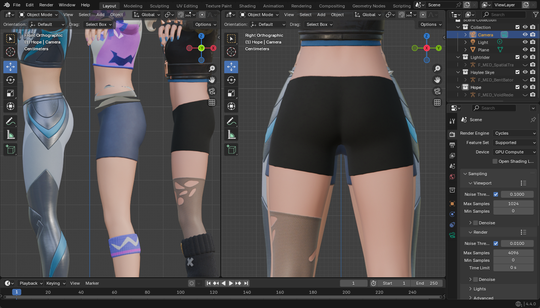Select the Rotate tool in Front Orthographic viewport

pos(10,80)
